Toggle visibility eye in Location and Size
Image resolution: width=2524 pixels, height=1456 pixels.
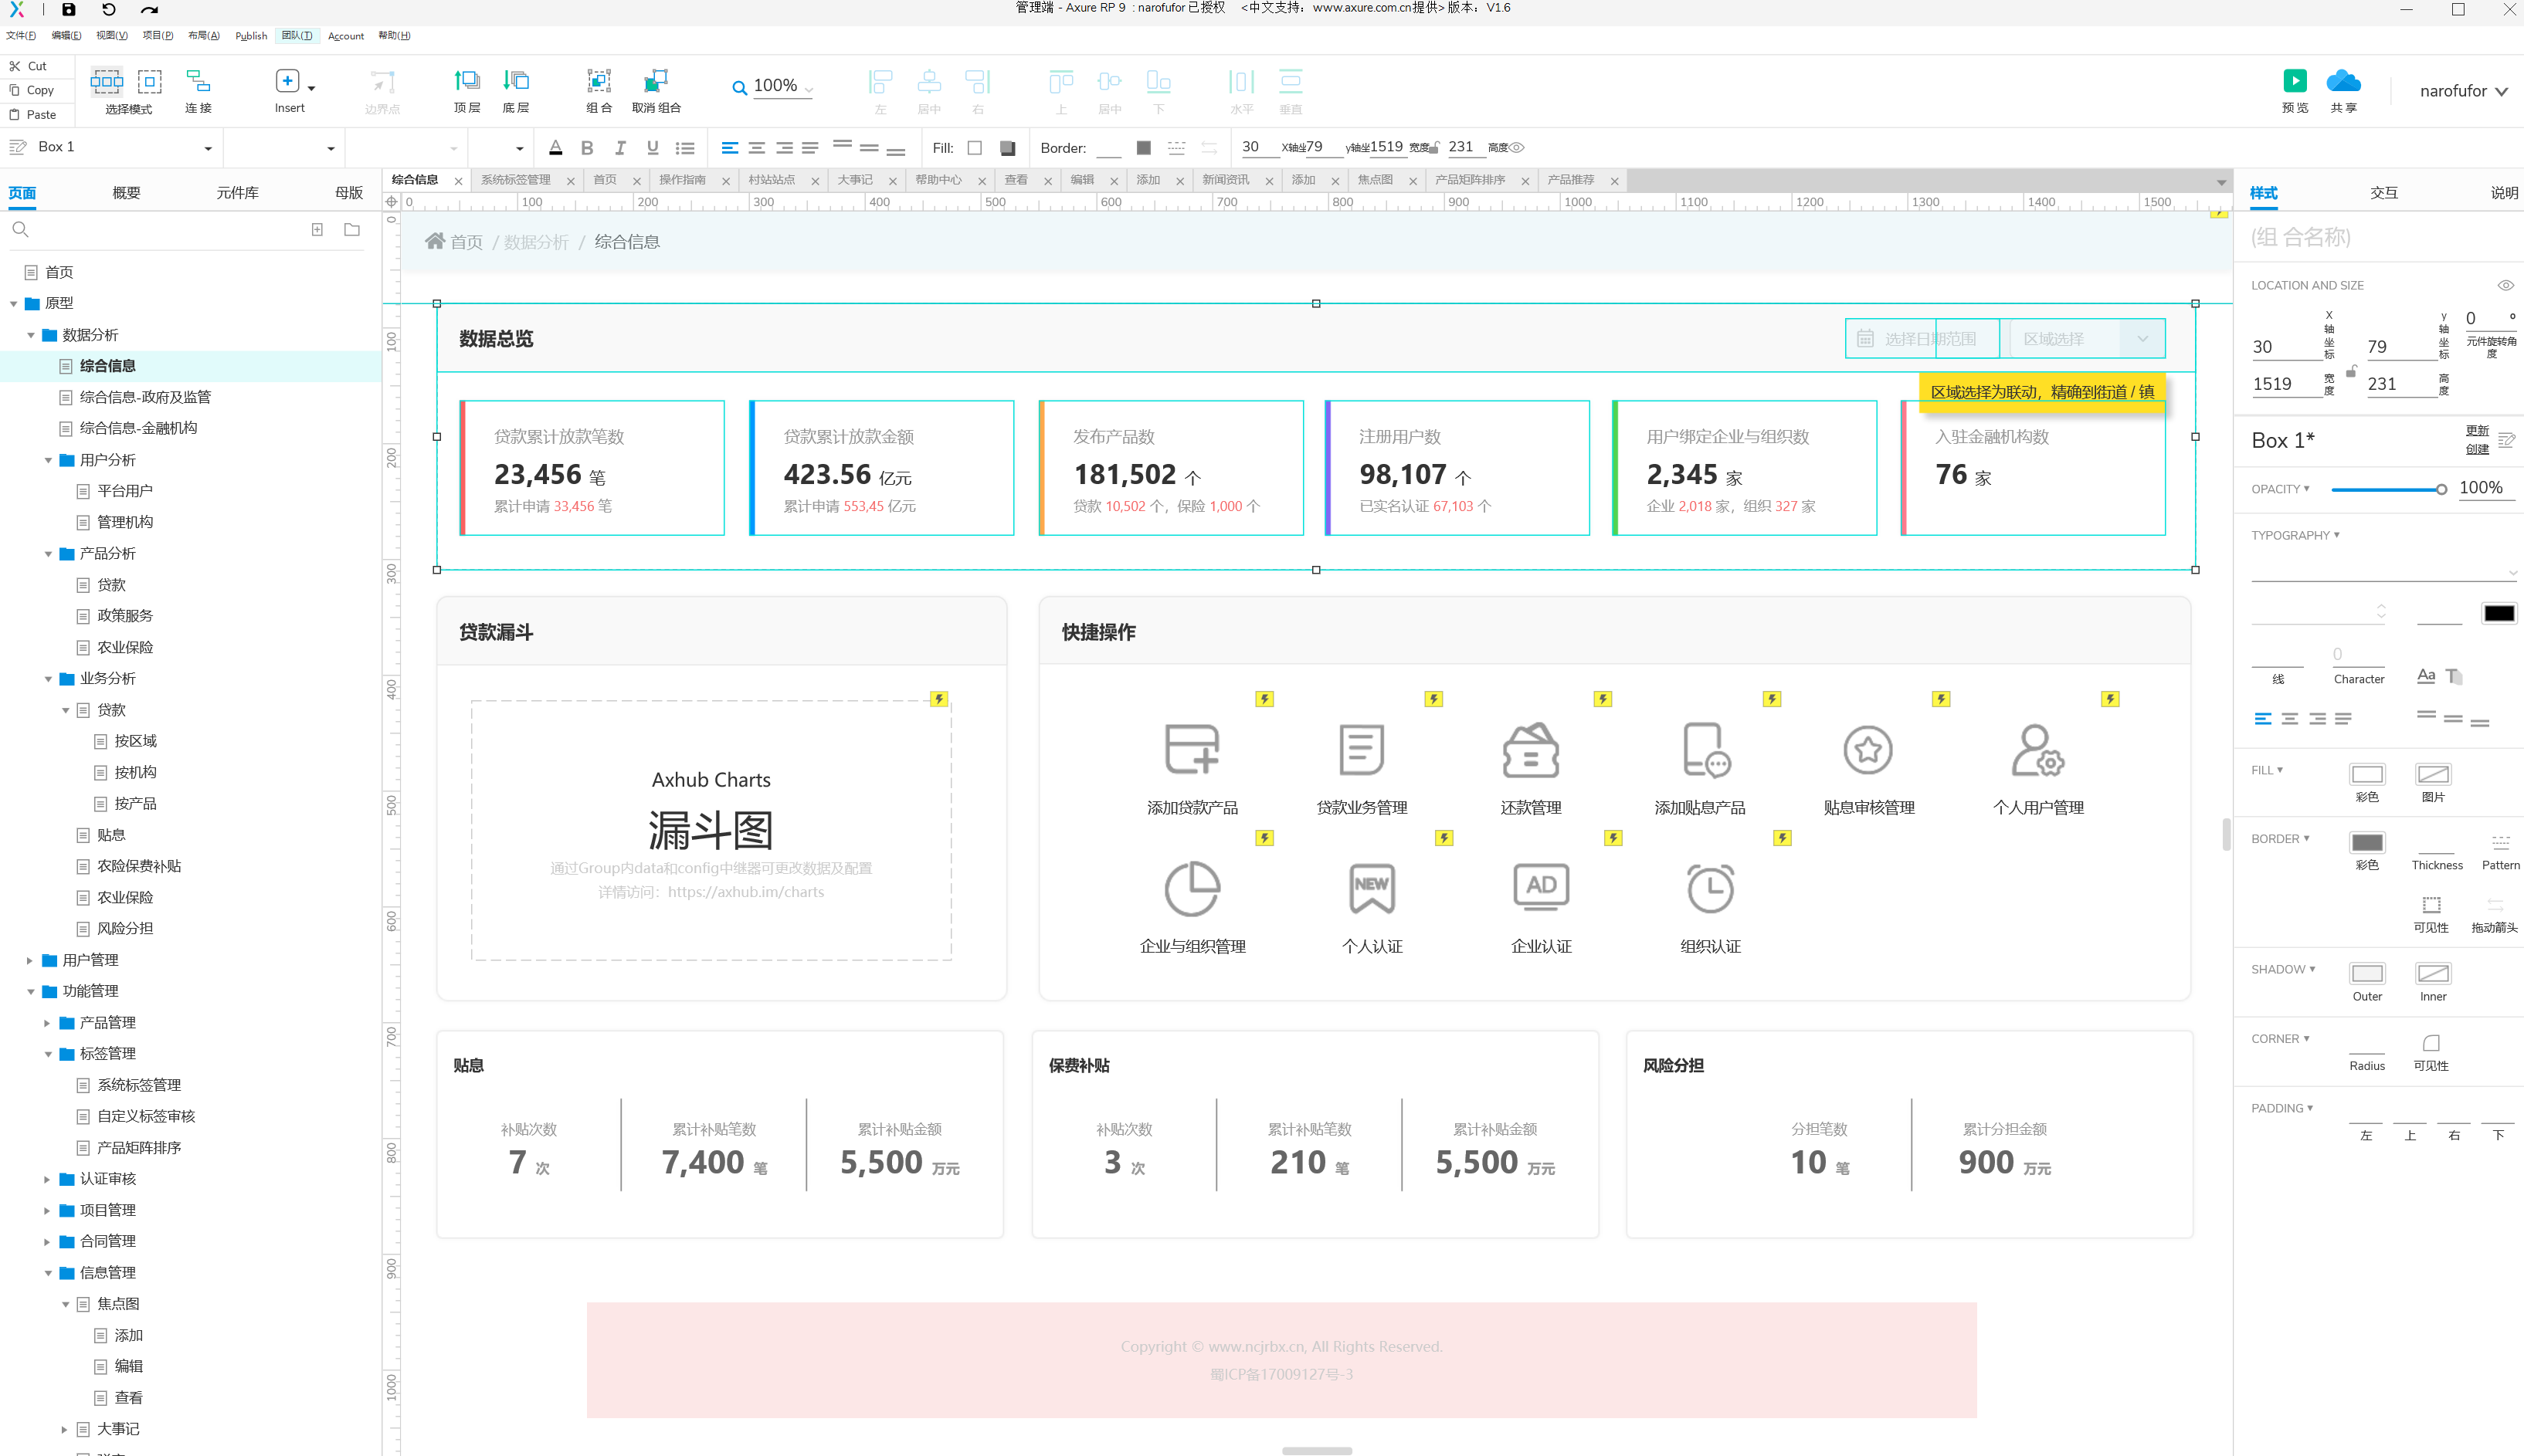click(2505, 286)
